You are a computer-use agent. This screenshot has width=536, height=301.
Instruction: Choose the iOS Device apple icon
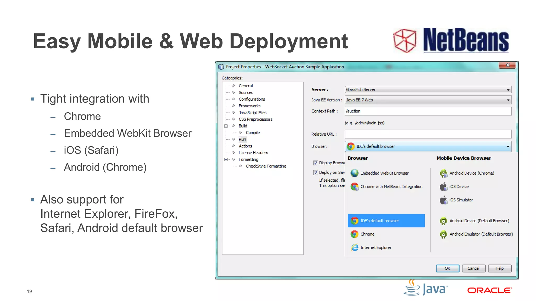[x=443, y=187]
